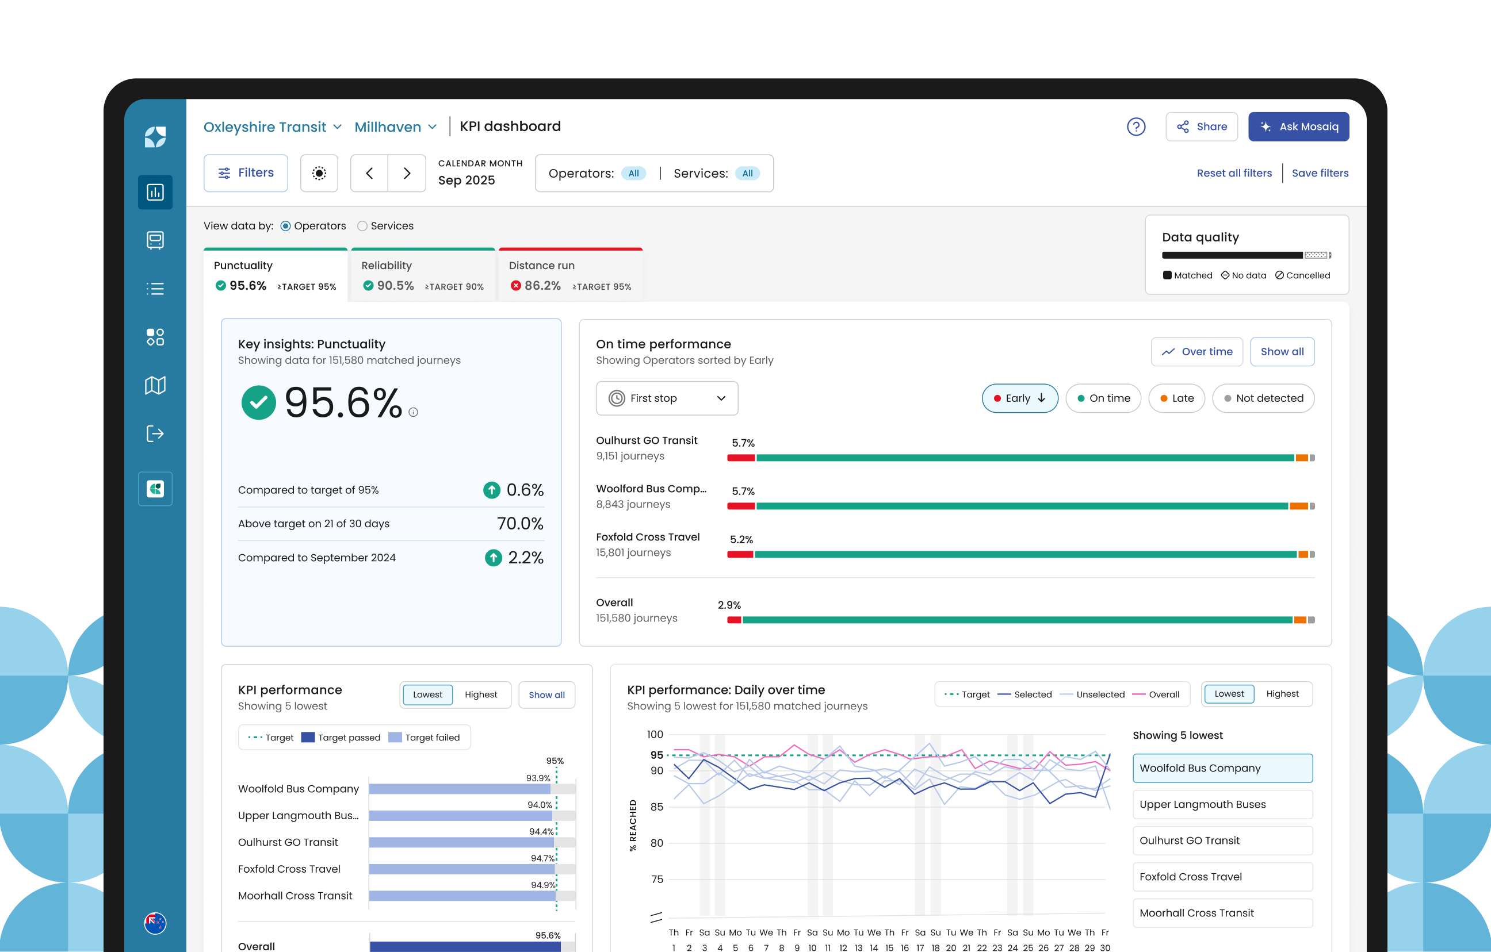
Task: Select Lowest in Daily over time panel
Action: click(x=1229, y=694)
